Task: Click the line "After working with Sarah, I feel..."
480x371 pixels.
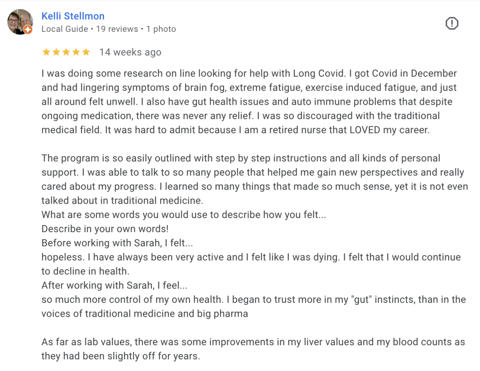Action: coord(114,285)
